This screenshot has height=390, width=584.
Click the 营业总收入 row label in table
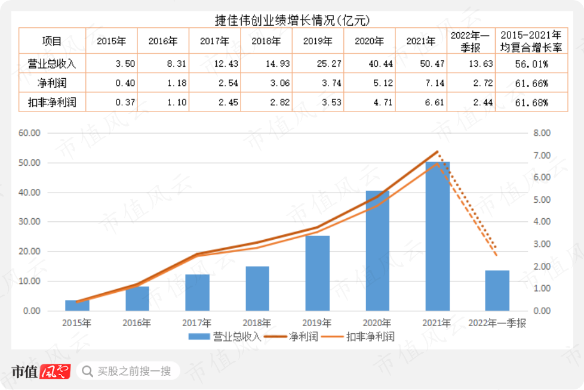point(52,64)
